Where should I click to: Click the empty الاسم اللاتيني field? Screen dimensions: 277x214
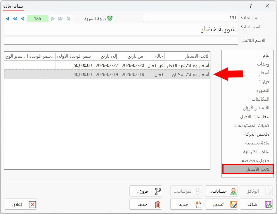[121, 41]
